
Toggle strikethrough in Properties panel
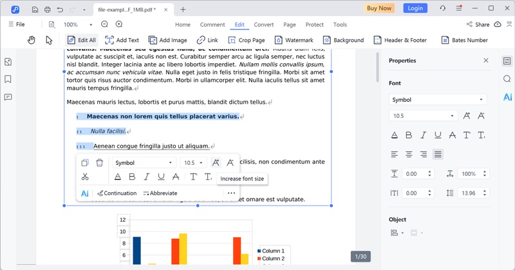coord(453,135)
